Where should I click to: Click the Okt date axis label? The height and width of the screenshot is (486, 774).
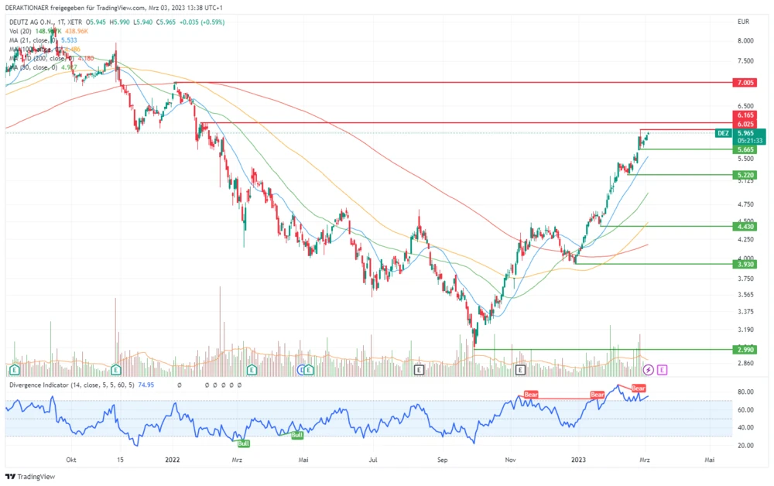click(71, 460)
